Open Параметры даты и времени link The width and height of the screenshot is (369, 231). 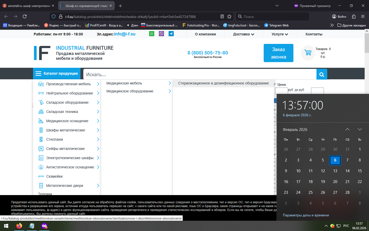click(x=306, y=215)
